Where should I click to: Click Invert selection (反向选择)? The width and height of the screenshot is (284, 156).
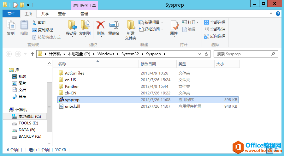215,36
